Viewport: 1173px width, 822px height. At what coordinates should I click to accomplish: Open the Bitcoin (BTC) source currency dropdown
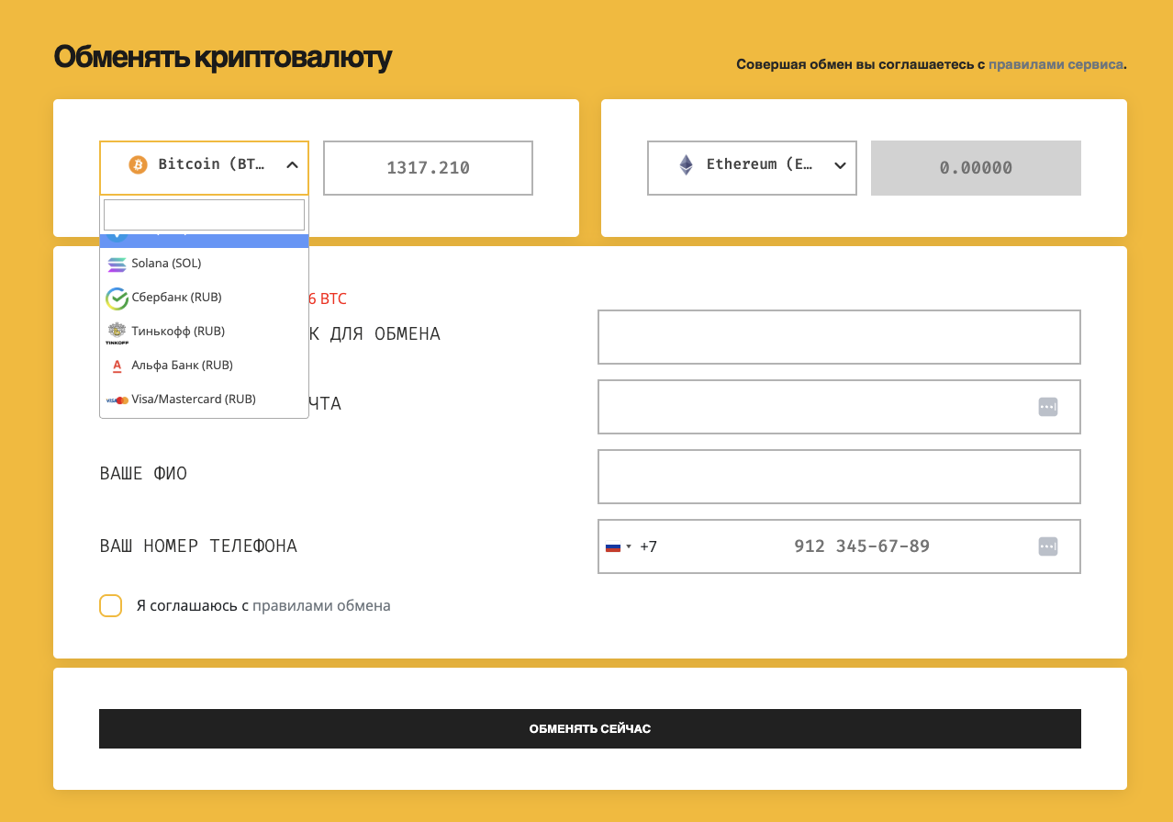[x=204, y=168]
